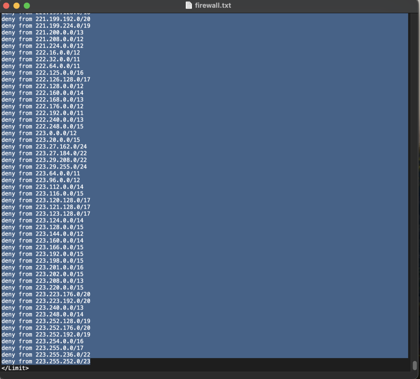Click the deny from 223.0.0.0/12 line

coord(39,133)
